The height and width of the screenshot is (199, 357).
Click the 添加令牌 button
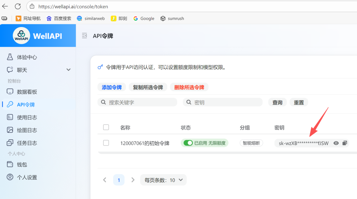(111, 88)
